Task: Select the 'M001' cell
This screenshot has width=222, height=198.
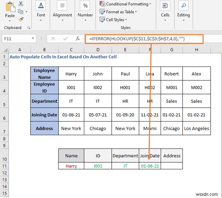Action: click(172, 88)
